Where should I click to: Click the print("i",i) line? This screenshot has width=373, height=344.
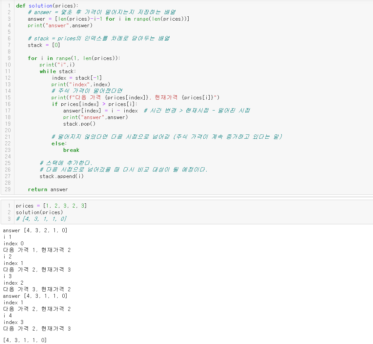[x=57, y=65]
